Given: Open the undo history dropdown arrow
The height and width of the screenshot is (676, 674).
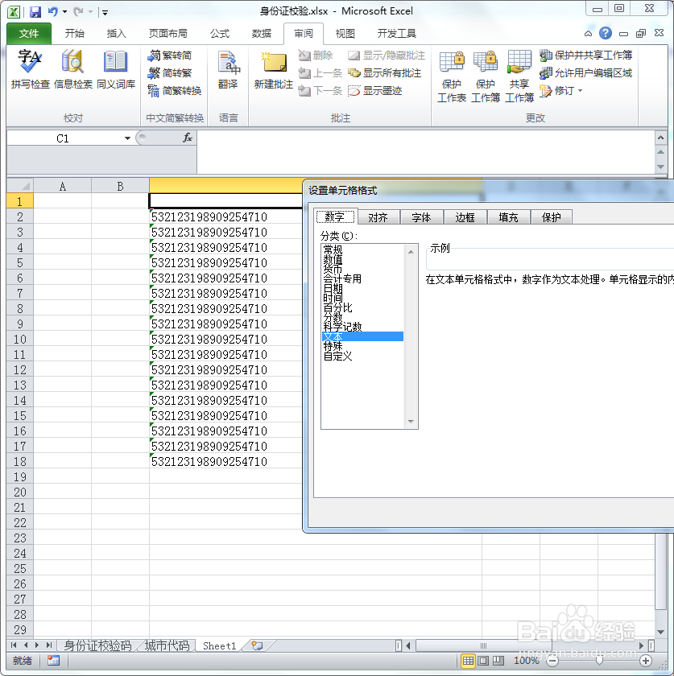Looking at the screenshot, I should (64, 11).
